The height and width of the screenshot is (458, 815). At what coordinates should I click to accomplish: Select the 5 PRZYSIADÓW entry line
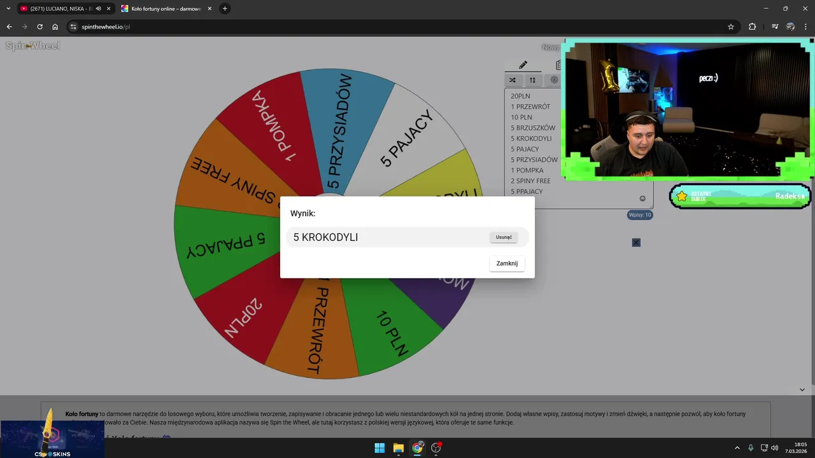coord(534,160)
